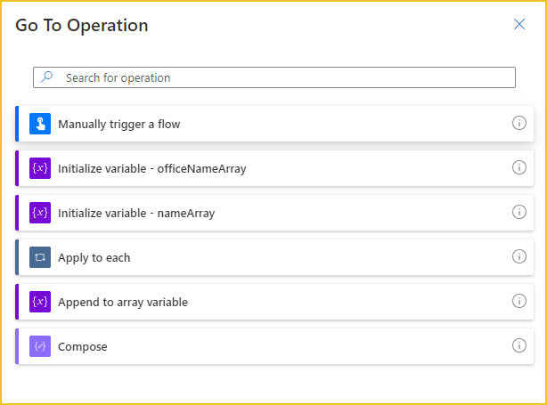Click the Compose operation icon
The width and height of the screenshot is (547, 405).
pyautogui.click(x=40, y=346)
